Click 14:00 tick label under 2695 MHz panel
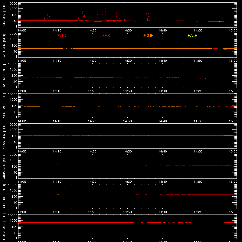 [x=22, y=152]
